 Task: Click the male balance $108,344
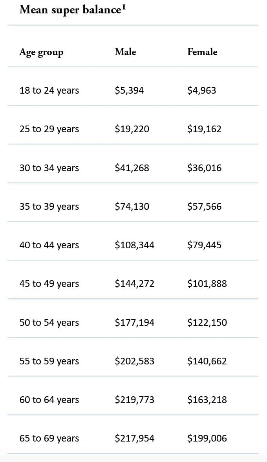click(x=134, y=245)
